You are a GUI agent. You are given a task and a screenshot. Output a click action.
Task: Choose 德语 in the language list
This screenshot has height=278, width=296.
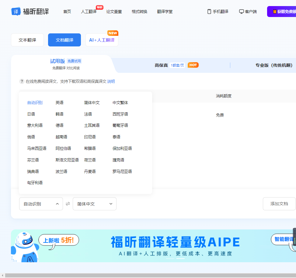[x=59, y=125]
